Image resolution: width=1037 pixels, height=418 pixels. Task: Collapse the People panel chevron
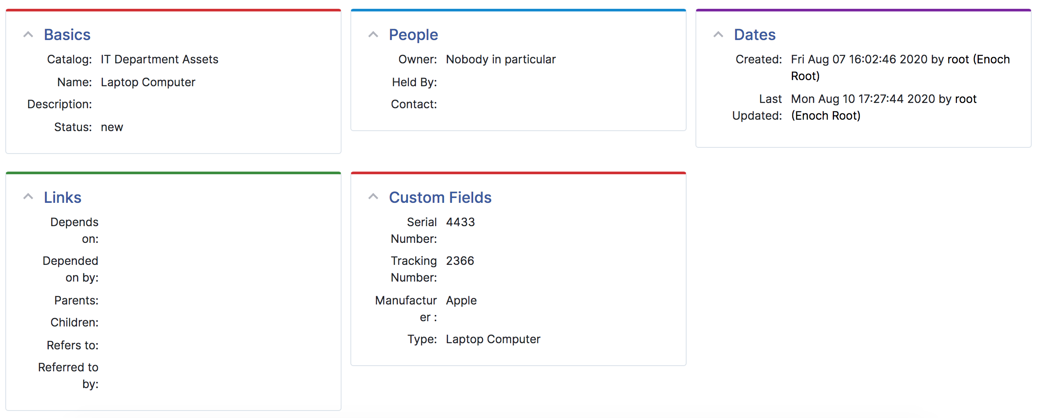pyautogui.click(x=373, y=34)
